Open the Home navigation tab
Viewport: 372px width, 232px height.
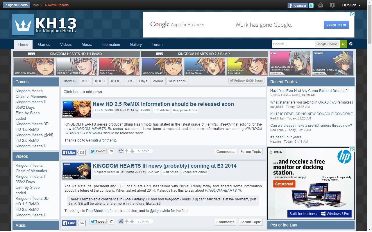click(23, 45)
